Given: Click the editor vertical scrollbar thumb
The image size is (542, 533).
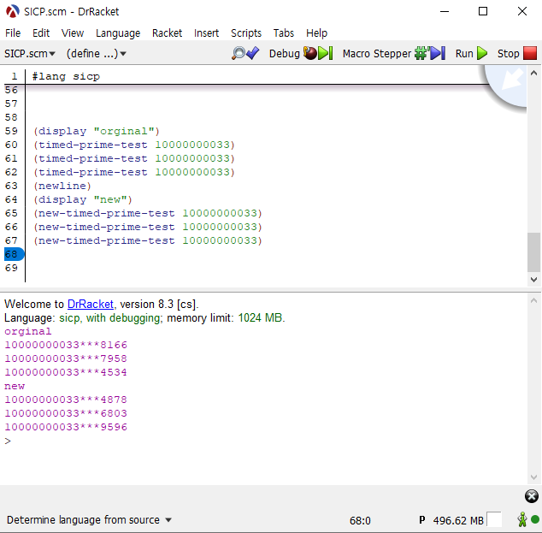Looking at the screenshot, I should pos(534,252).
